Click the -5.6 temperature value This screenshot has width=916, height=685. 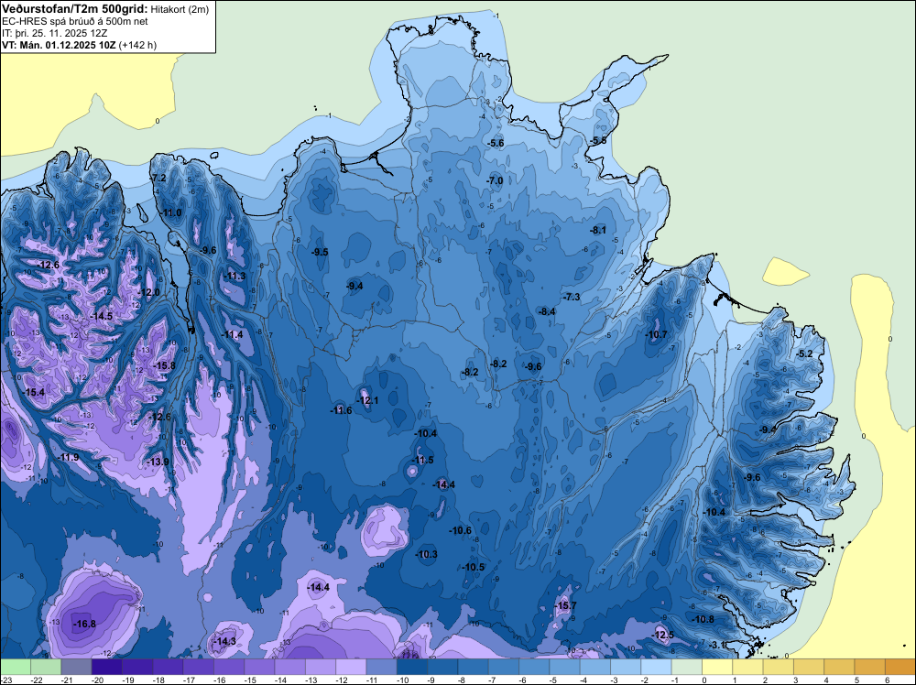[x=496, y=143]
